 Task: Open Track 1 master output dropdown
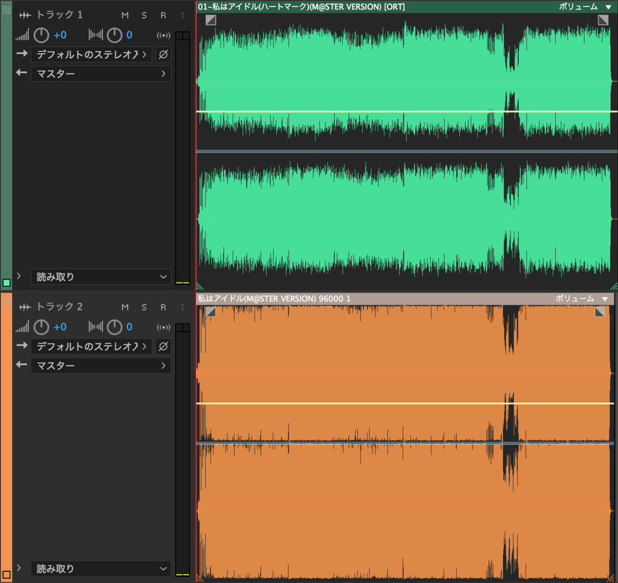click(x=101, y=74)
